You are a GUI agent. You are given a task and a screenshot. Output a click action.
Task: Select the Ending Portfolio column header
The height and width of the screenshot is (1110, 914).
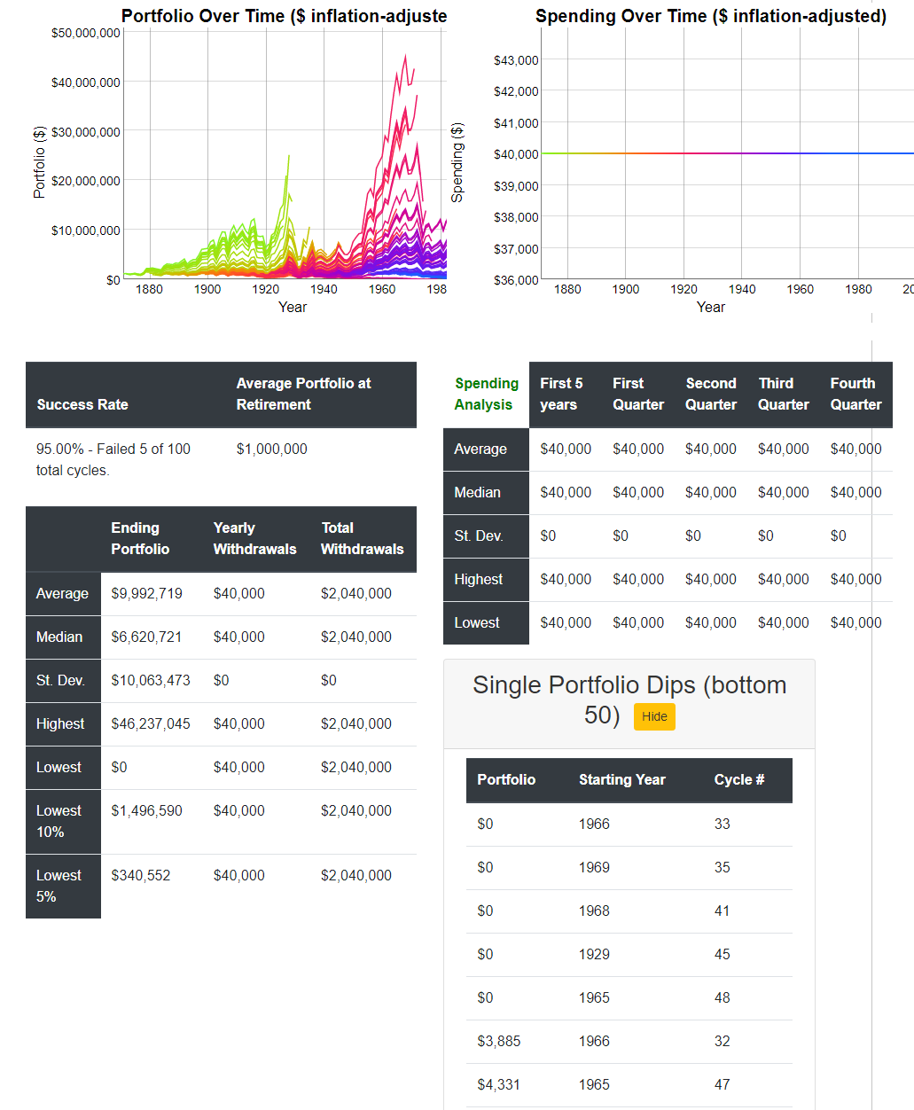(x=139, y=538)
